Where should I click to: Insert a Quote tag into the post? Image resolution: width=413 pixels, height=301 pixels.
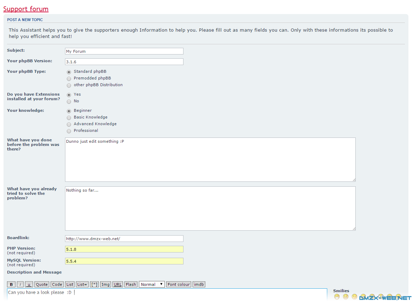click(x=41, y=284)
